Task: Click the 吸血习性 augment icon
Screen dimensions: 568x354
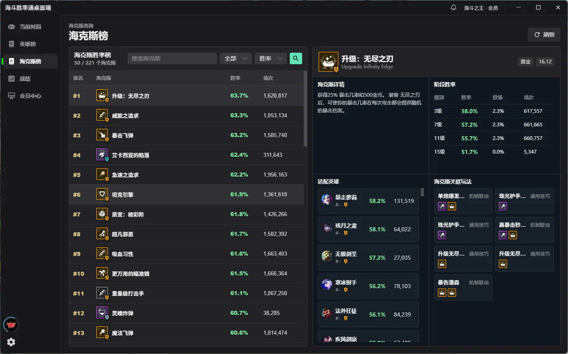Action: point(102,254)
